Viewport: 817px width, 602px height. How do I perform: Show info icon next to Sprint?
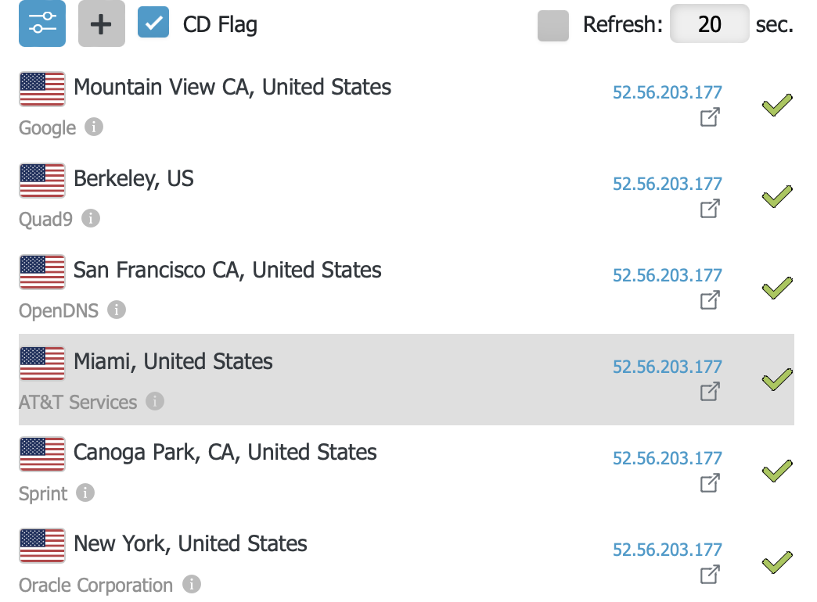86,493
